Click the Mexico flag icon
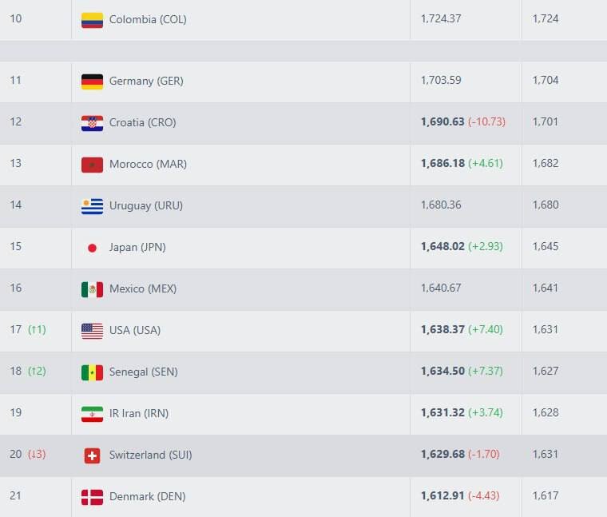This screenshot has height=517, width=607. (92, 289)
